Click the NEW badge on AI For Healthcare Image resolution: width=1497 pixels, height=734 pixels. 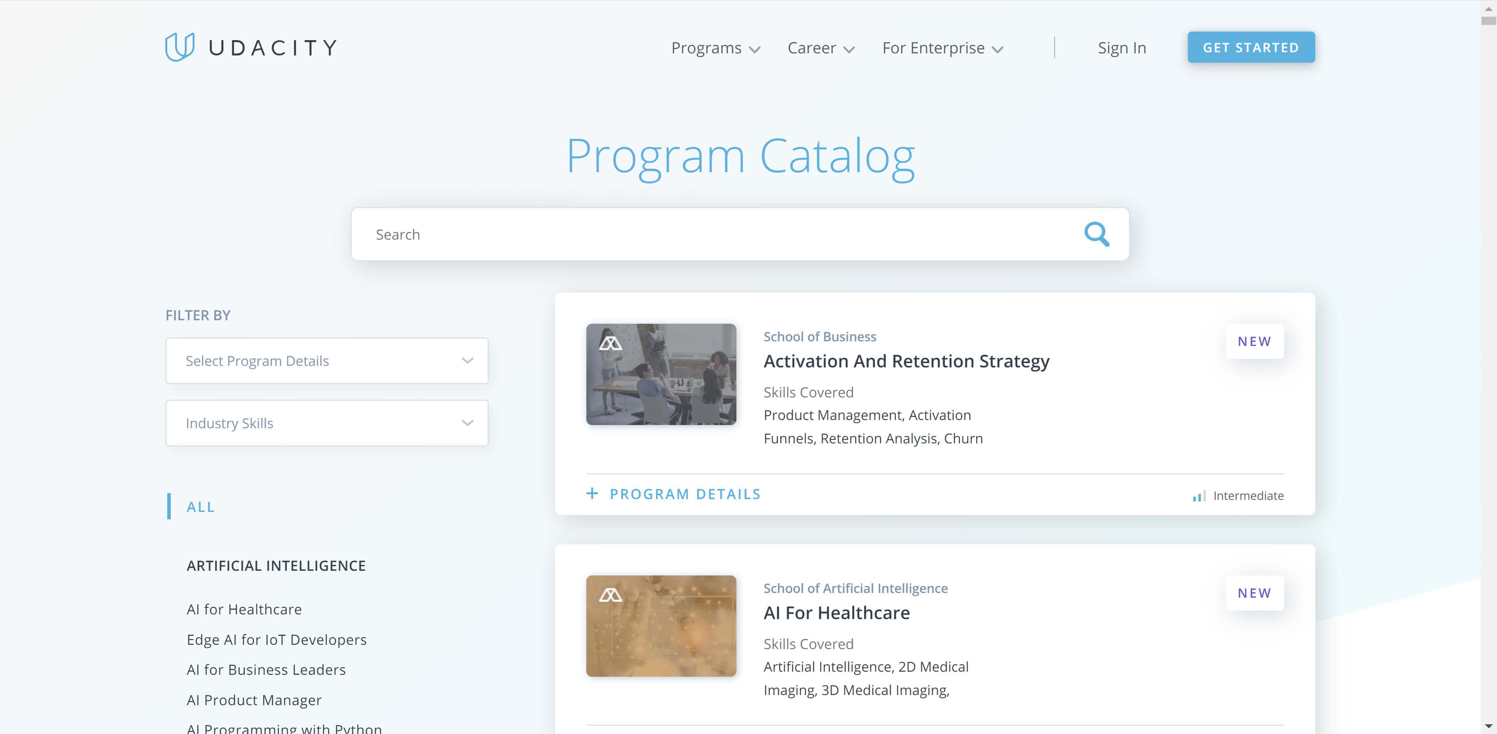1255,593
